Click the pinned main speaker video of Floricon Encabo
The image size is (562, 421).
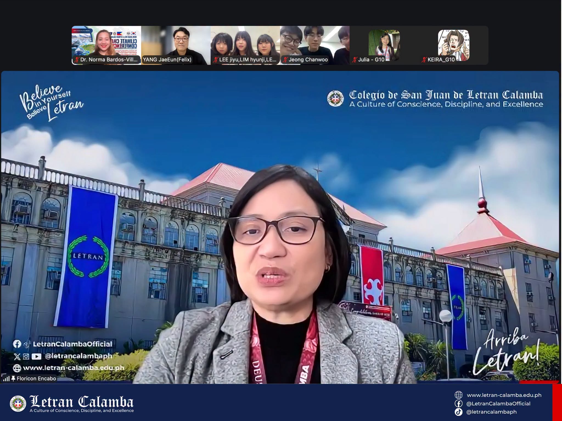pyautogui.click(x=280, y=227)
